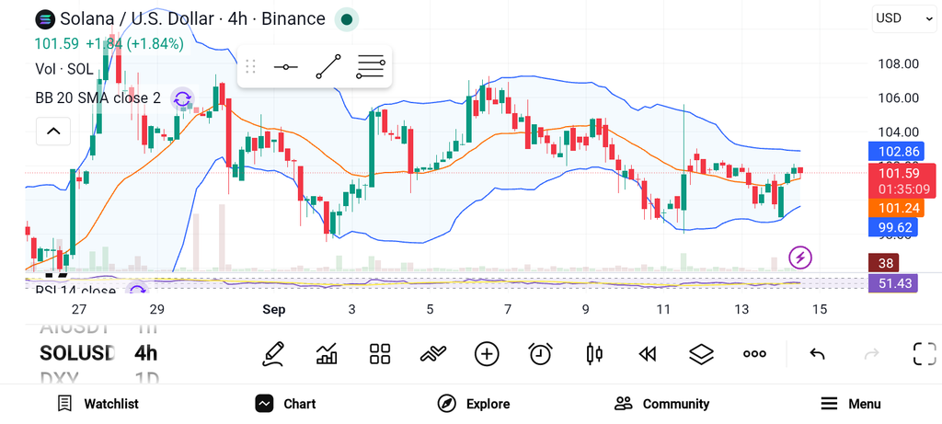
Task: Open the Watchlist tab
Action: [98, 404]
